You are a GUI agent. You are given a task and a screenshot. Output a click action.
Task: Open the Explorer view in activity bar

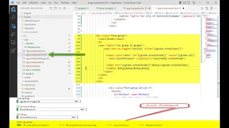(13, 10)
